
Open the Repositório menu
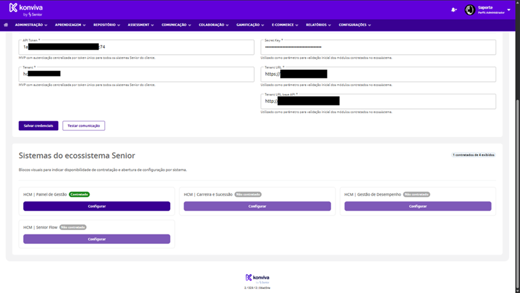[x=107, y=25]
